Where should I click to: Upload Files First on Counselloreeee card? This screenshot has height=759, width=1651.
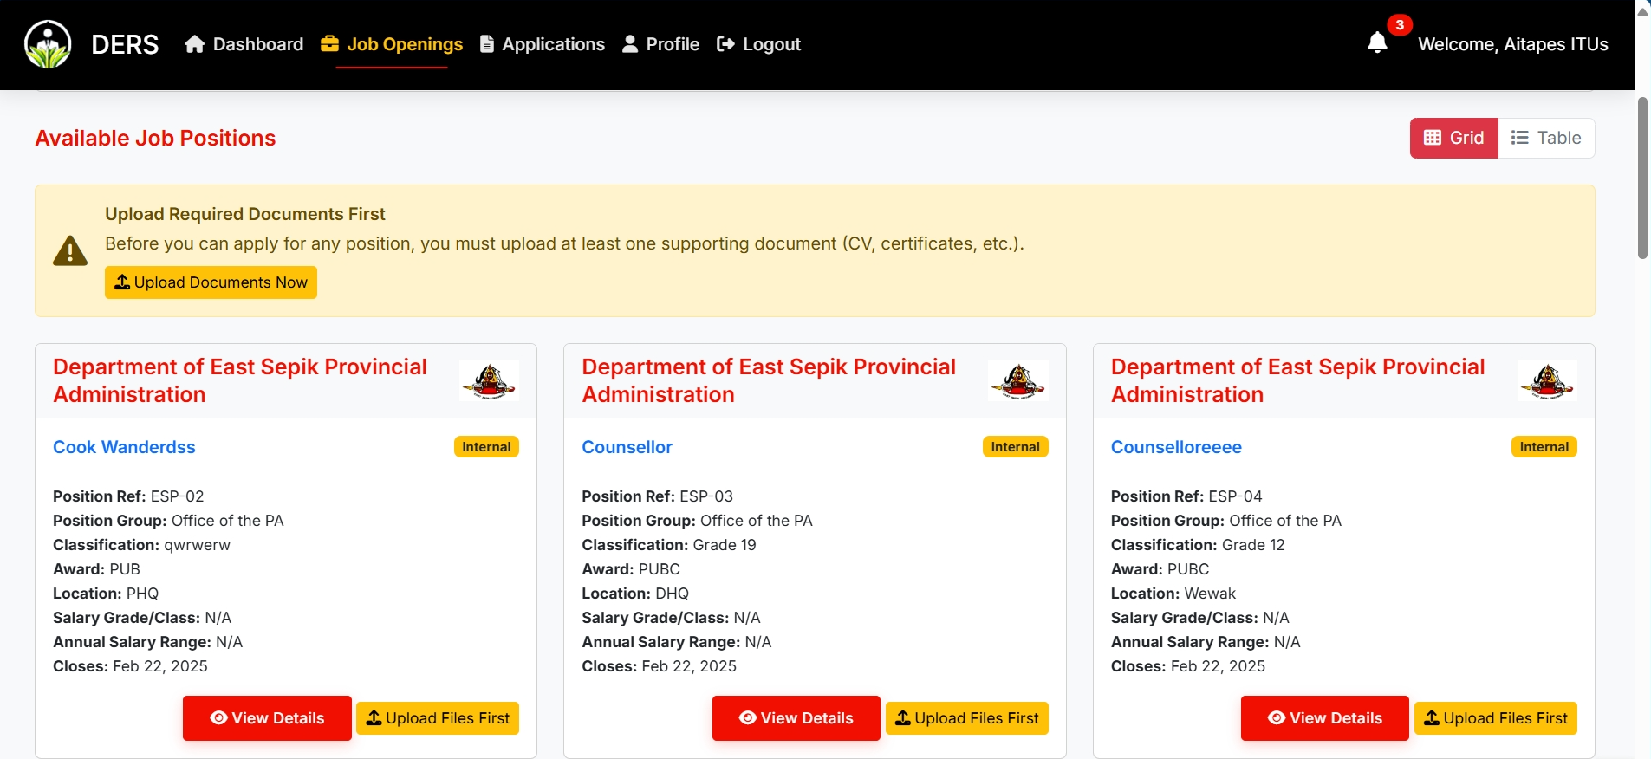tap(1496, 718)
